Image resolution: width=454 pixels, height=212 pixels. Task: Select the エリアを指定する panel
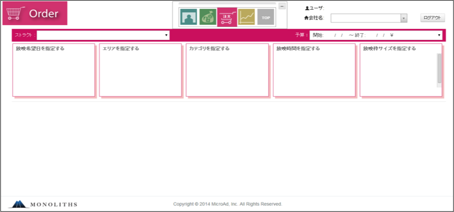coord(140,70)
